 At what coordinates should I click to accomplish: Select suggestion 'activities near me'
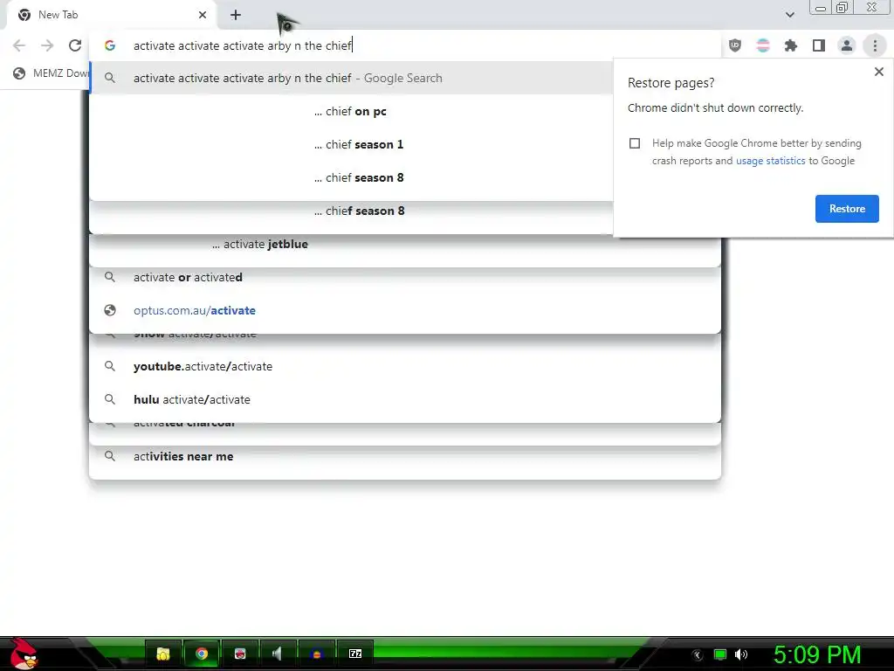point(405,456)
